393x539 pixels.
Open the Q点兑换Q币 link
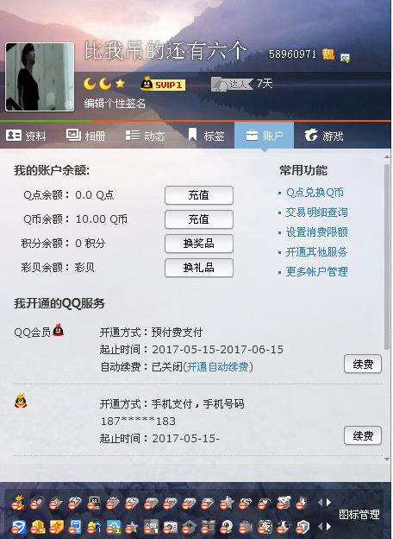(x=315, y=193)
